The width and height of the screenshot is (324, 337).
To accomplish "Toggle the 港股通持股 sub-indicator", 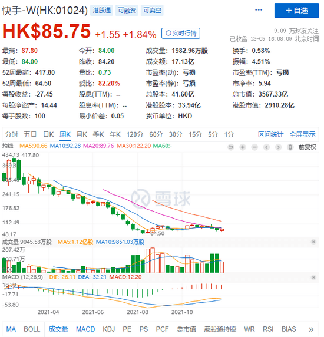I will point(220,329).
